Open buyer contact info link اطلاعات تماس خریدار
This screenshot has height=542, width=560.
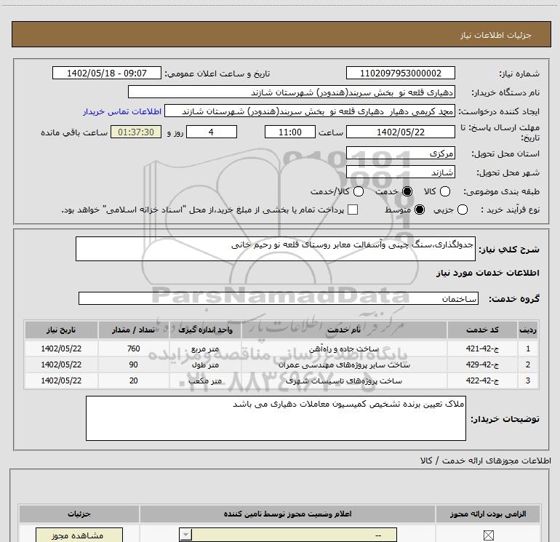pos(122,112)
